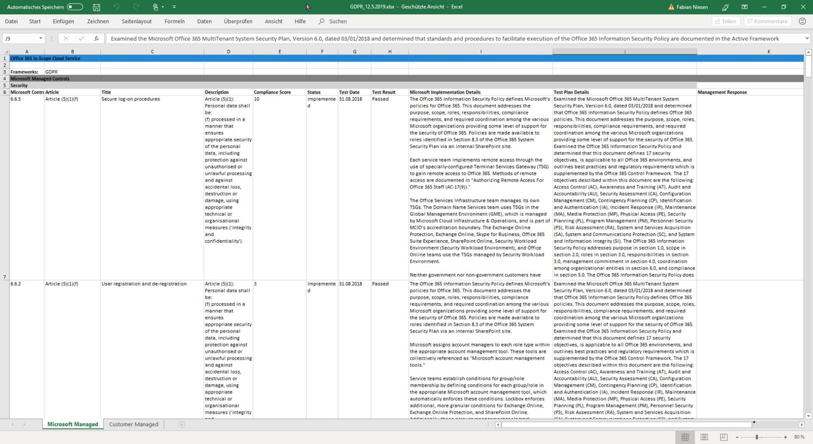Click zoom in plus button
The image size is (813, 444).
pos(785,437)
